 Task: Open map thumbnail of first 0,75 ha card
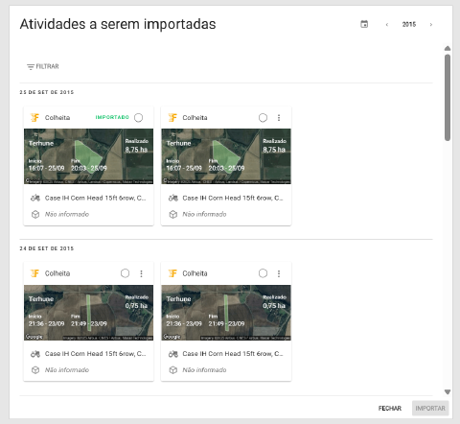tap(88, 313)
